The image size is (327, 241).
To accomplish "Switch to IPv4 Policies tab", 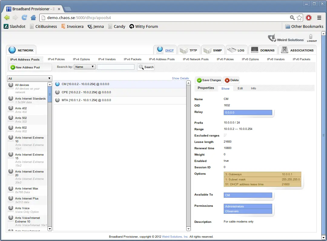I will 56,59.
